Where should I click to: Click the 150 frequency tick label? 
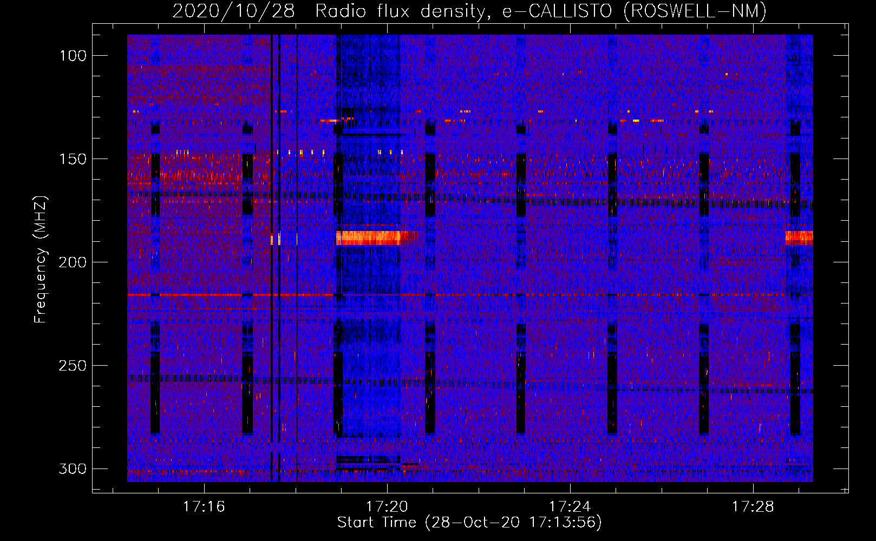pyautogui.click(x=73, y=159)
